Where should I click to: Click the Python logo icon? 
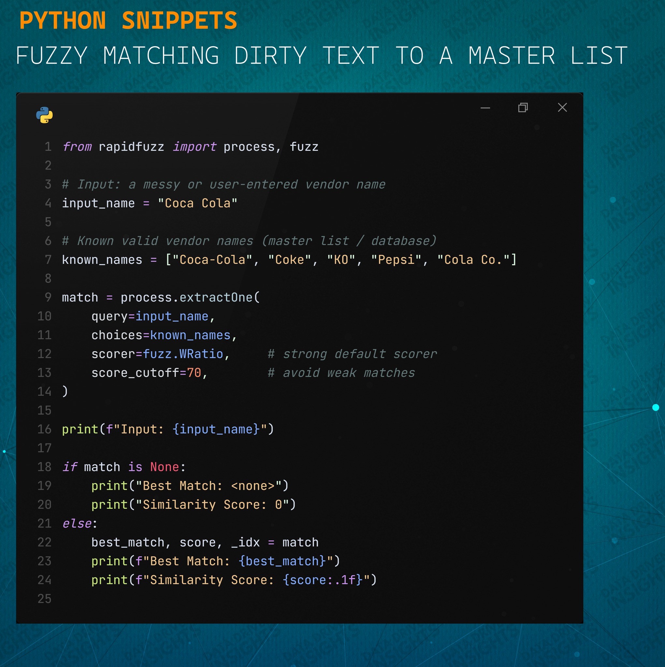(45, 115)
